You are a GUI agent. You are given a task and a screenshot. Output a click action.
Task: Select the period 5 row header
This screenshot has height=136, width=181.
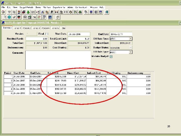point(8,93)
